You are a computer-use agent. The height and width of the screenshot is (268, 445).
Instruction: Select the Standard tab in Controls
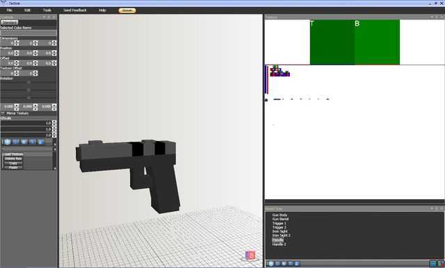tap(9, 22)
